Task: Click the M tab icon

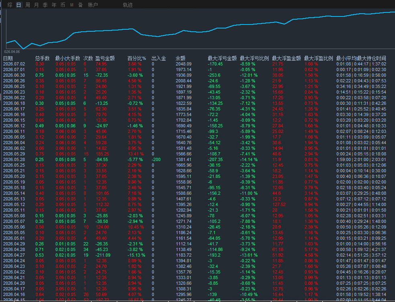Action: tap(72, 5)
